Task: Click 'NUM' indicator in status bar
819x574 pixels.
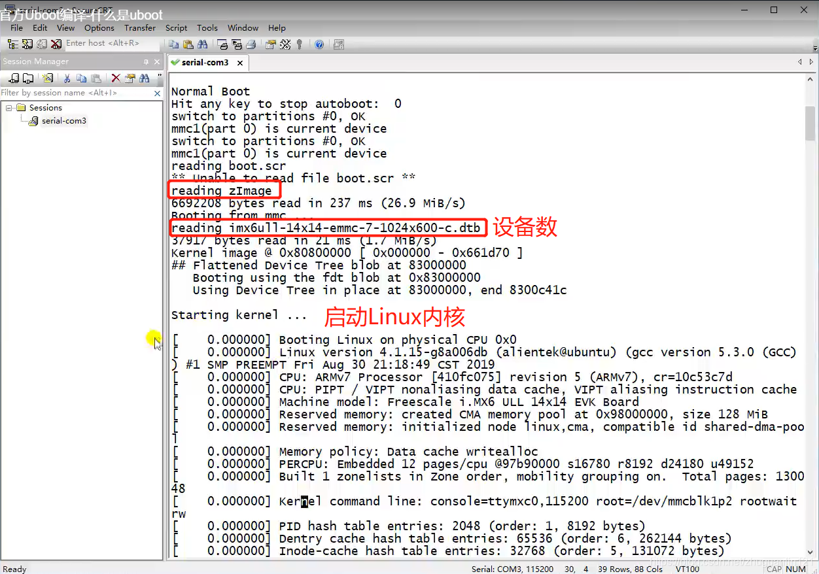Action: [796, 569]
